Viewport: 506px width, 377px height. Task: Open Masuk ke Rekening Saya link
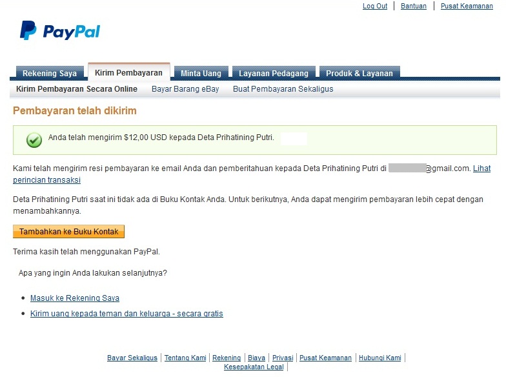click(75, 298)
